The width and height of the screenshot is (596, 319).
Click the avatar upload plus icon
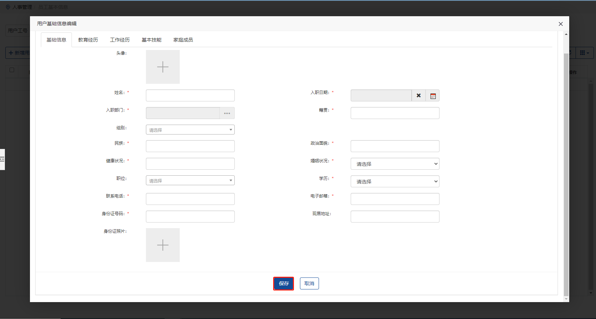(x=163, y=67)
